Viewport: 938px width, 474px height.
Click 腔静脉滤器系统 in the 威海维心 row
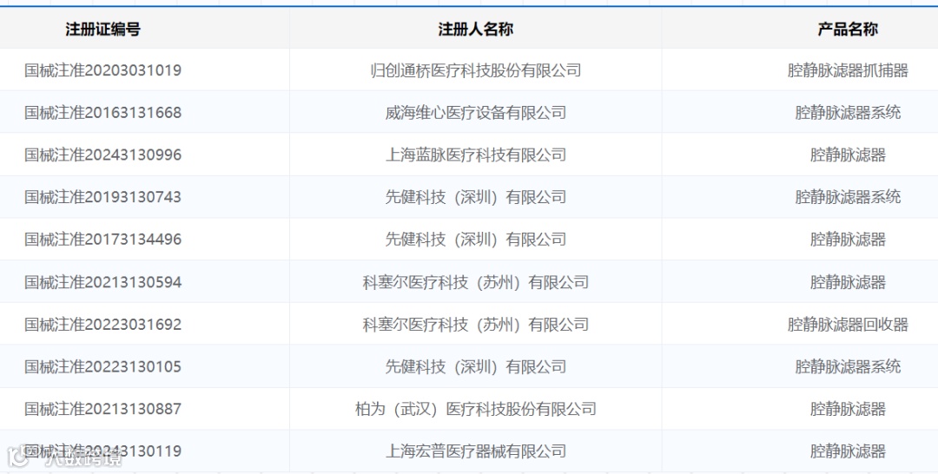[848, 112]
